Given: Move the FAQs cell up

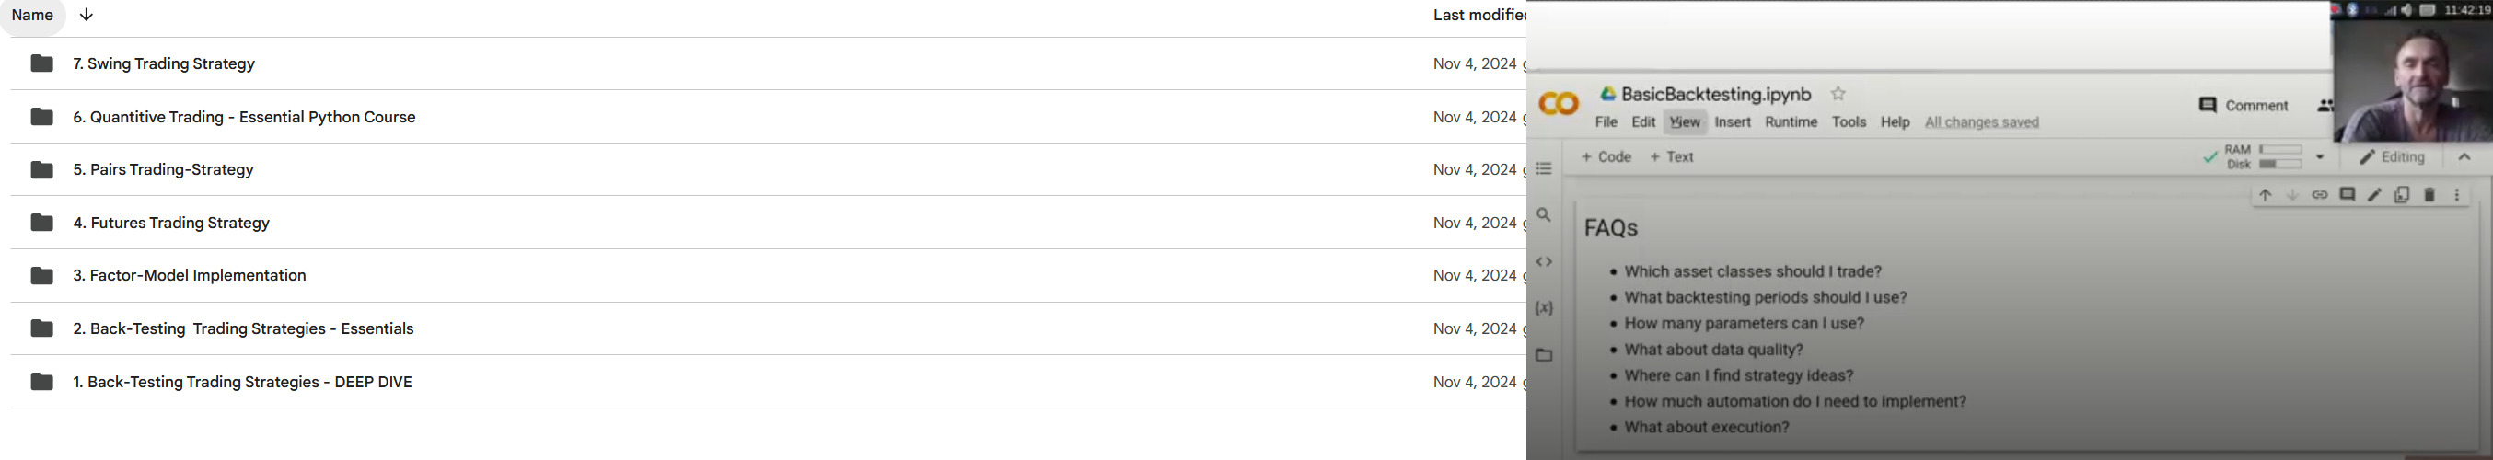Looking at the screenshot, I should click(x=2265, y=195).
